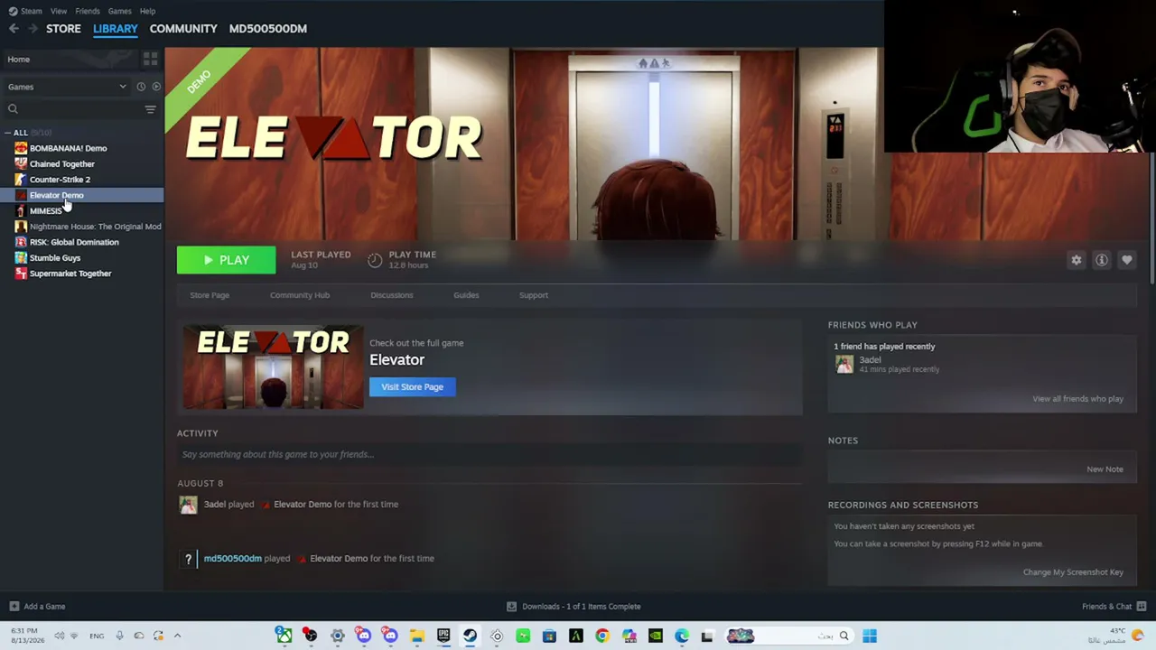Toggle the ready-to-play games filter icon
Viewport: 1156px width, 650px height.
point(156,87)
